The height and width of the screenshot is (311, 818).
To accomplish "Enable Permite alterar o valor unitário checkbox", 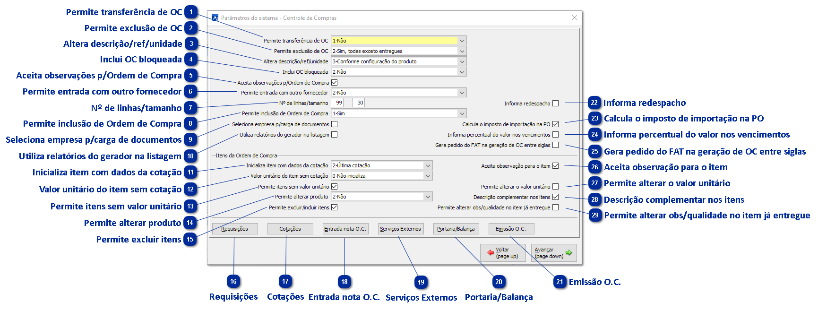I will click(x=556, y=187).
